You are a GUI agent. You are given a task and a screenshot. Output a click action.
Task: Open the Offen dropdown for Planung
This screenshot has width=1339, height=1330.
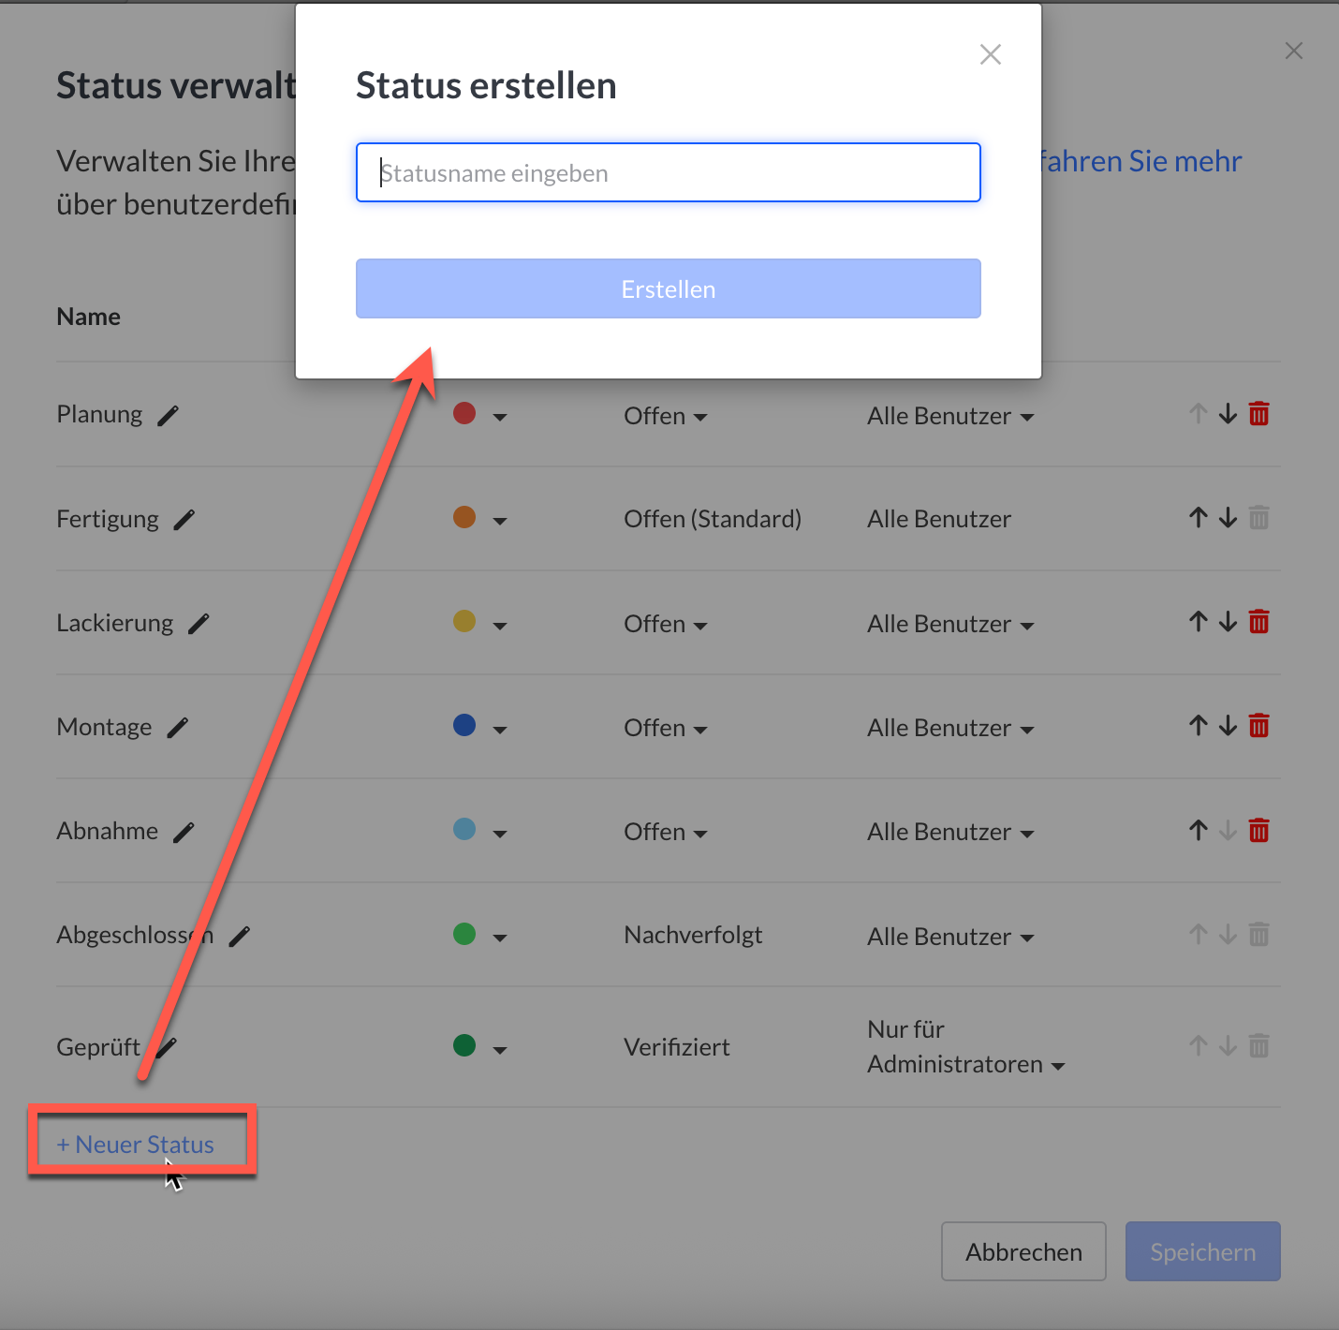point(666,417)
